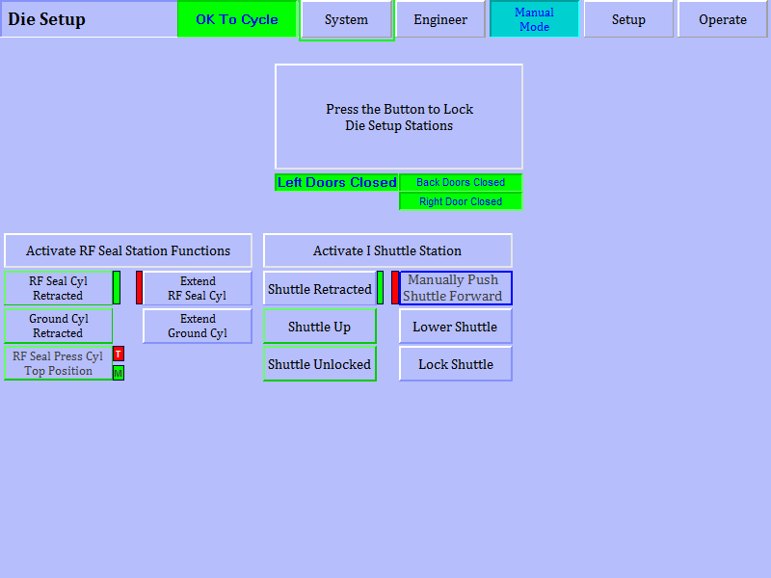Image resolution: width=771 pixels, height=578 pixels.
Task: Click the Left Doors Closed indicator
Action: click(336, 182)
